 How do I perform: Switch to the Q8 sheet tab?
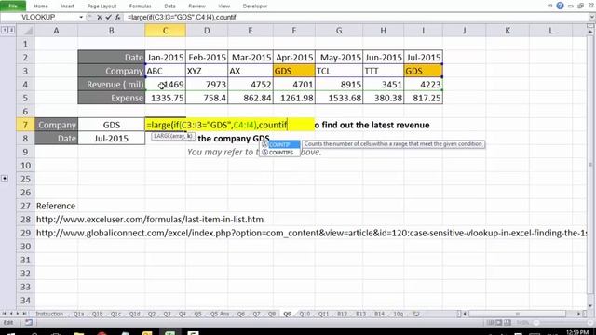coord(272,314)
